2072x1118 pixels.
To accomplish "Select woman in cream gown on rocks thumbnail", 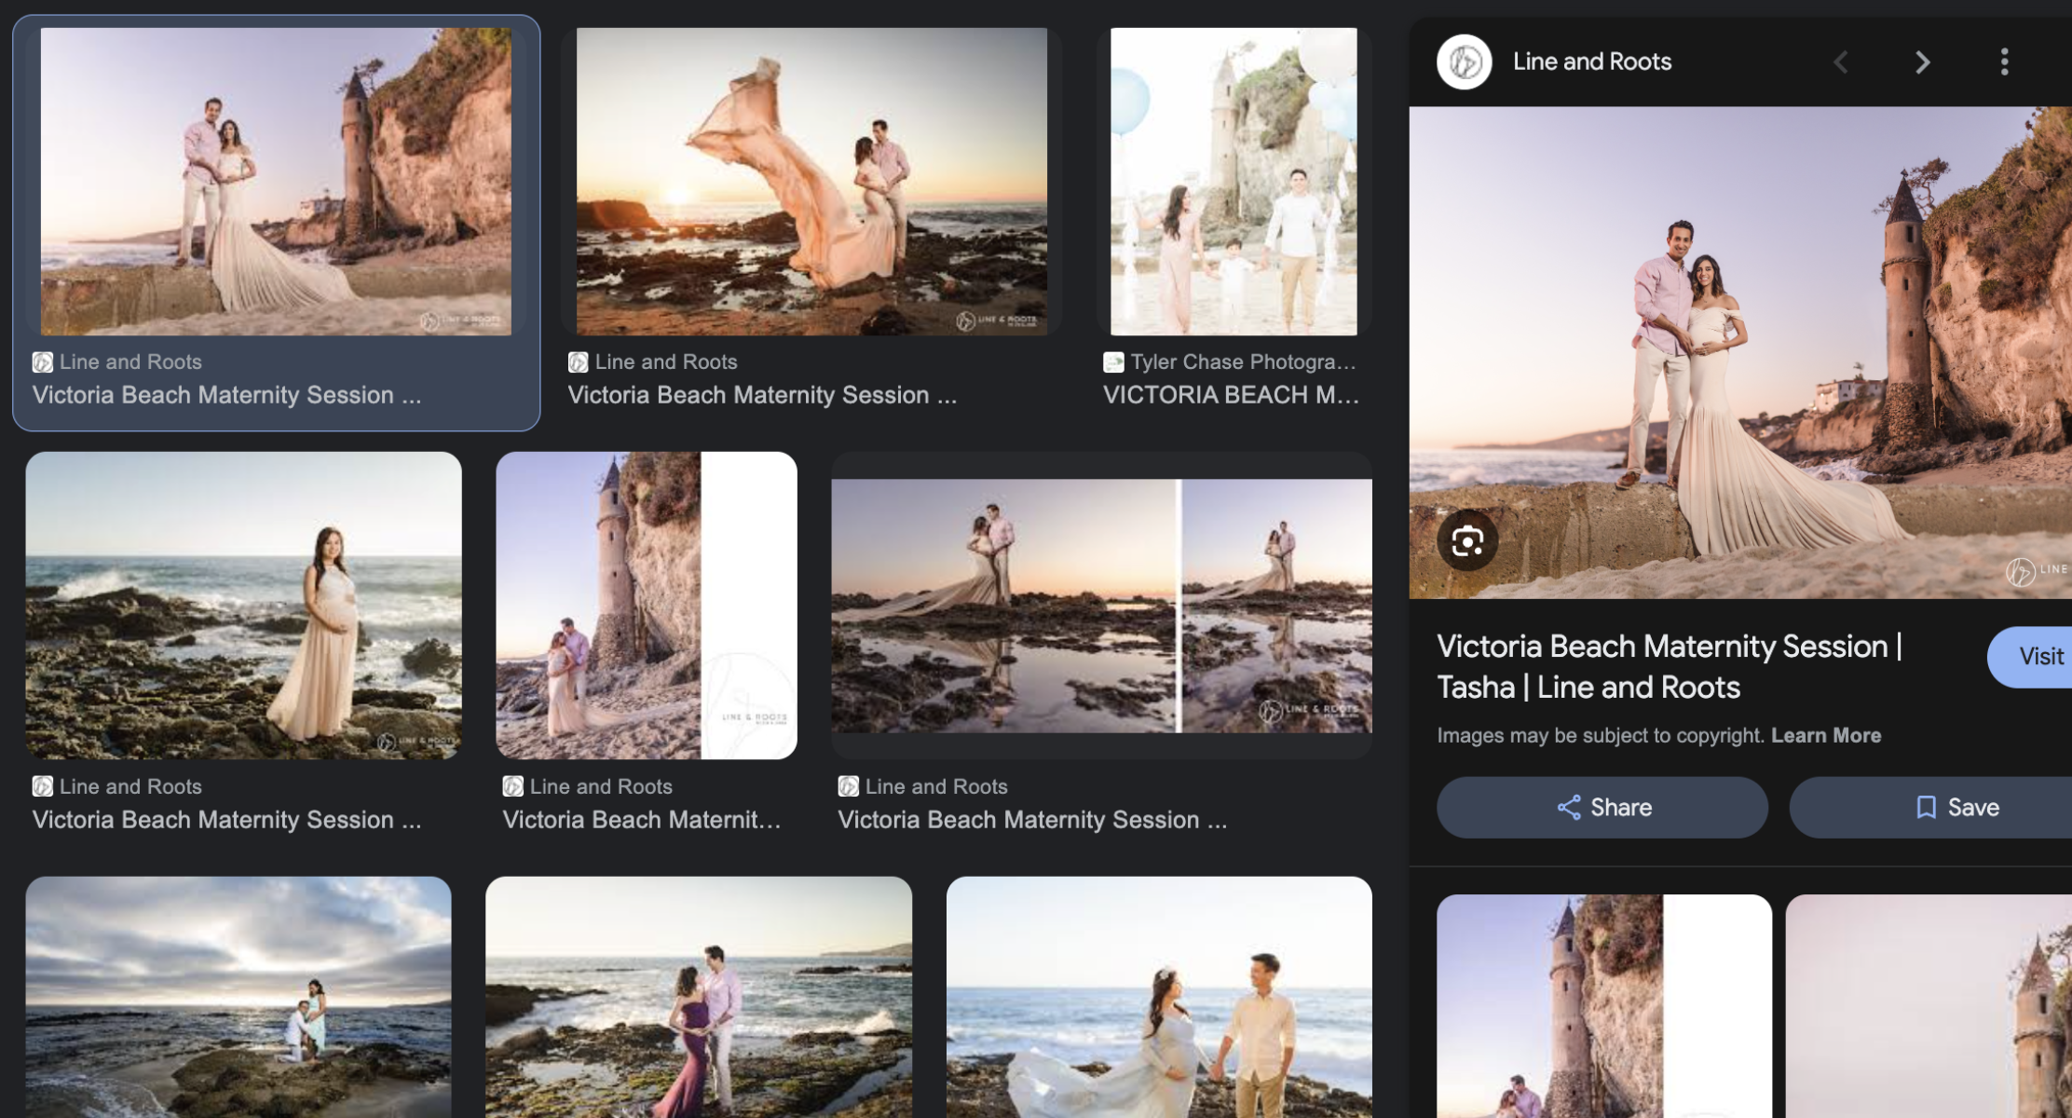I will tap(243, 606).
